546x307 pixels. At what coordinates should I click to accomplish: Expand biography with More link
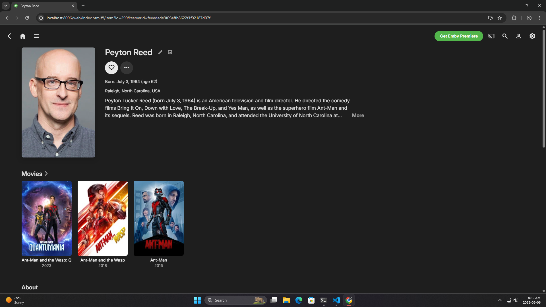coord(358,115)
